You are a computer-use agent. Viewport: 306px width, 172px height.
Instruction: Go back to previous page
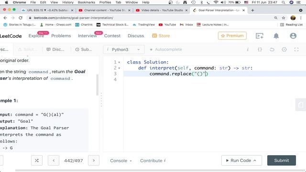point(5,18)
